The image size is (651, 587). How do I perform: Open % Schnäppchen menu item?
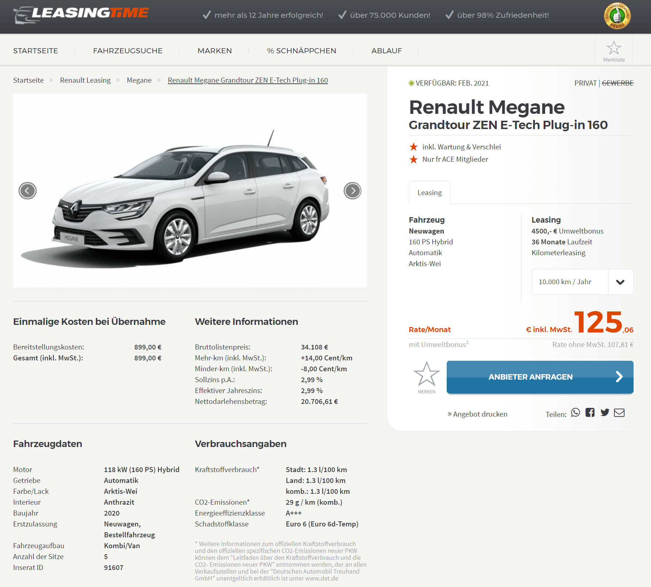point(302,51)
